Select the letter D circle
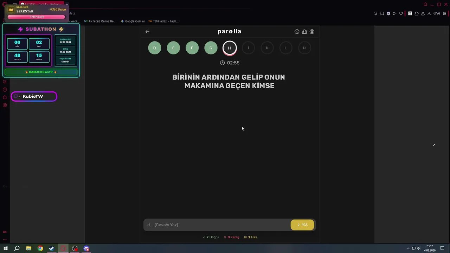 pyautogui.click(x=154, y=48)
